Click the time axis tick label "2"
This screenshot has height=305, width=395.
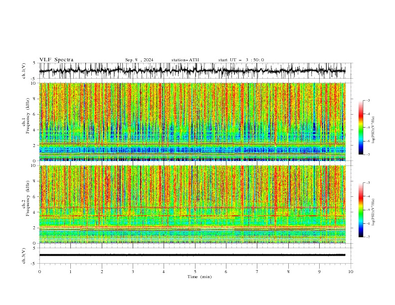click(102, 272)
